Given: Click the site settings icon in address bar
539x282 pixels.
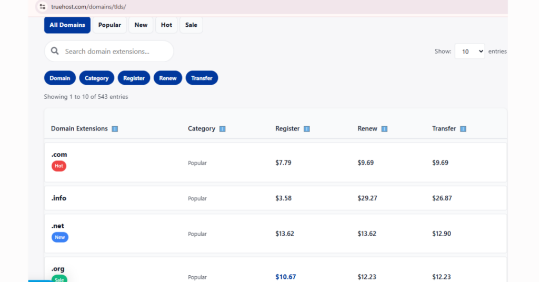Looking at the screenshot, I should [42, 6].
